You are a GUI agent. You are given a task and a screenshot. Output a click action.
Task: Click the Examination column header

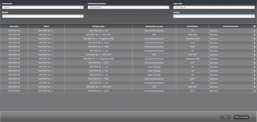[x=192, y=26]
